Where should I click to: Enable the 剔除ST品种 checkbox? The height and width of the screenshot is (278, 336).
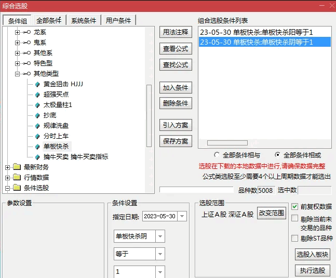pos(294,238)
